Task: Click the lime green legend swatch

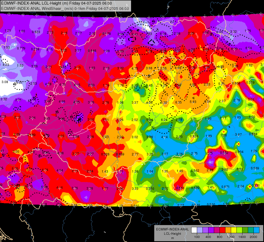Action: tap(239, 230)
